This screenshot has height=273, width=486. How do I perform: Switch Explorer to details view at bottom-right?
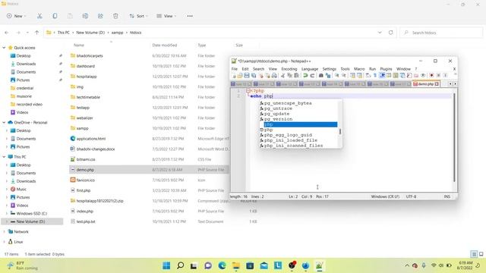pos(474,254)
